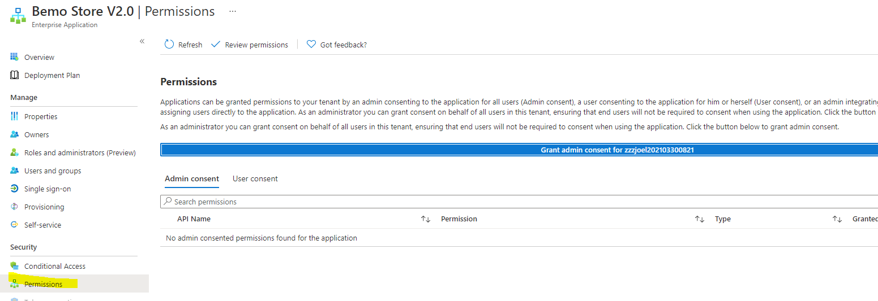Focus the Search permissions field
The height and width of the screenshot is (301, 878).
coord(519,202)
